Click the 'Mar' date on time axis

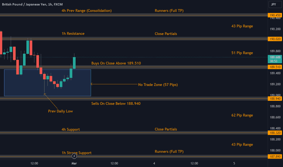point(74,163)
